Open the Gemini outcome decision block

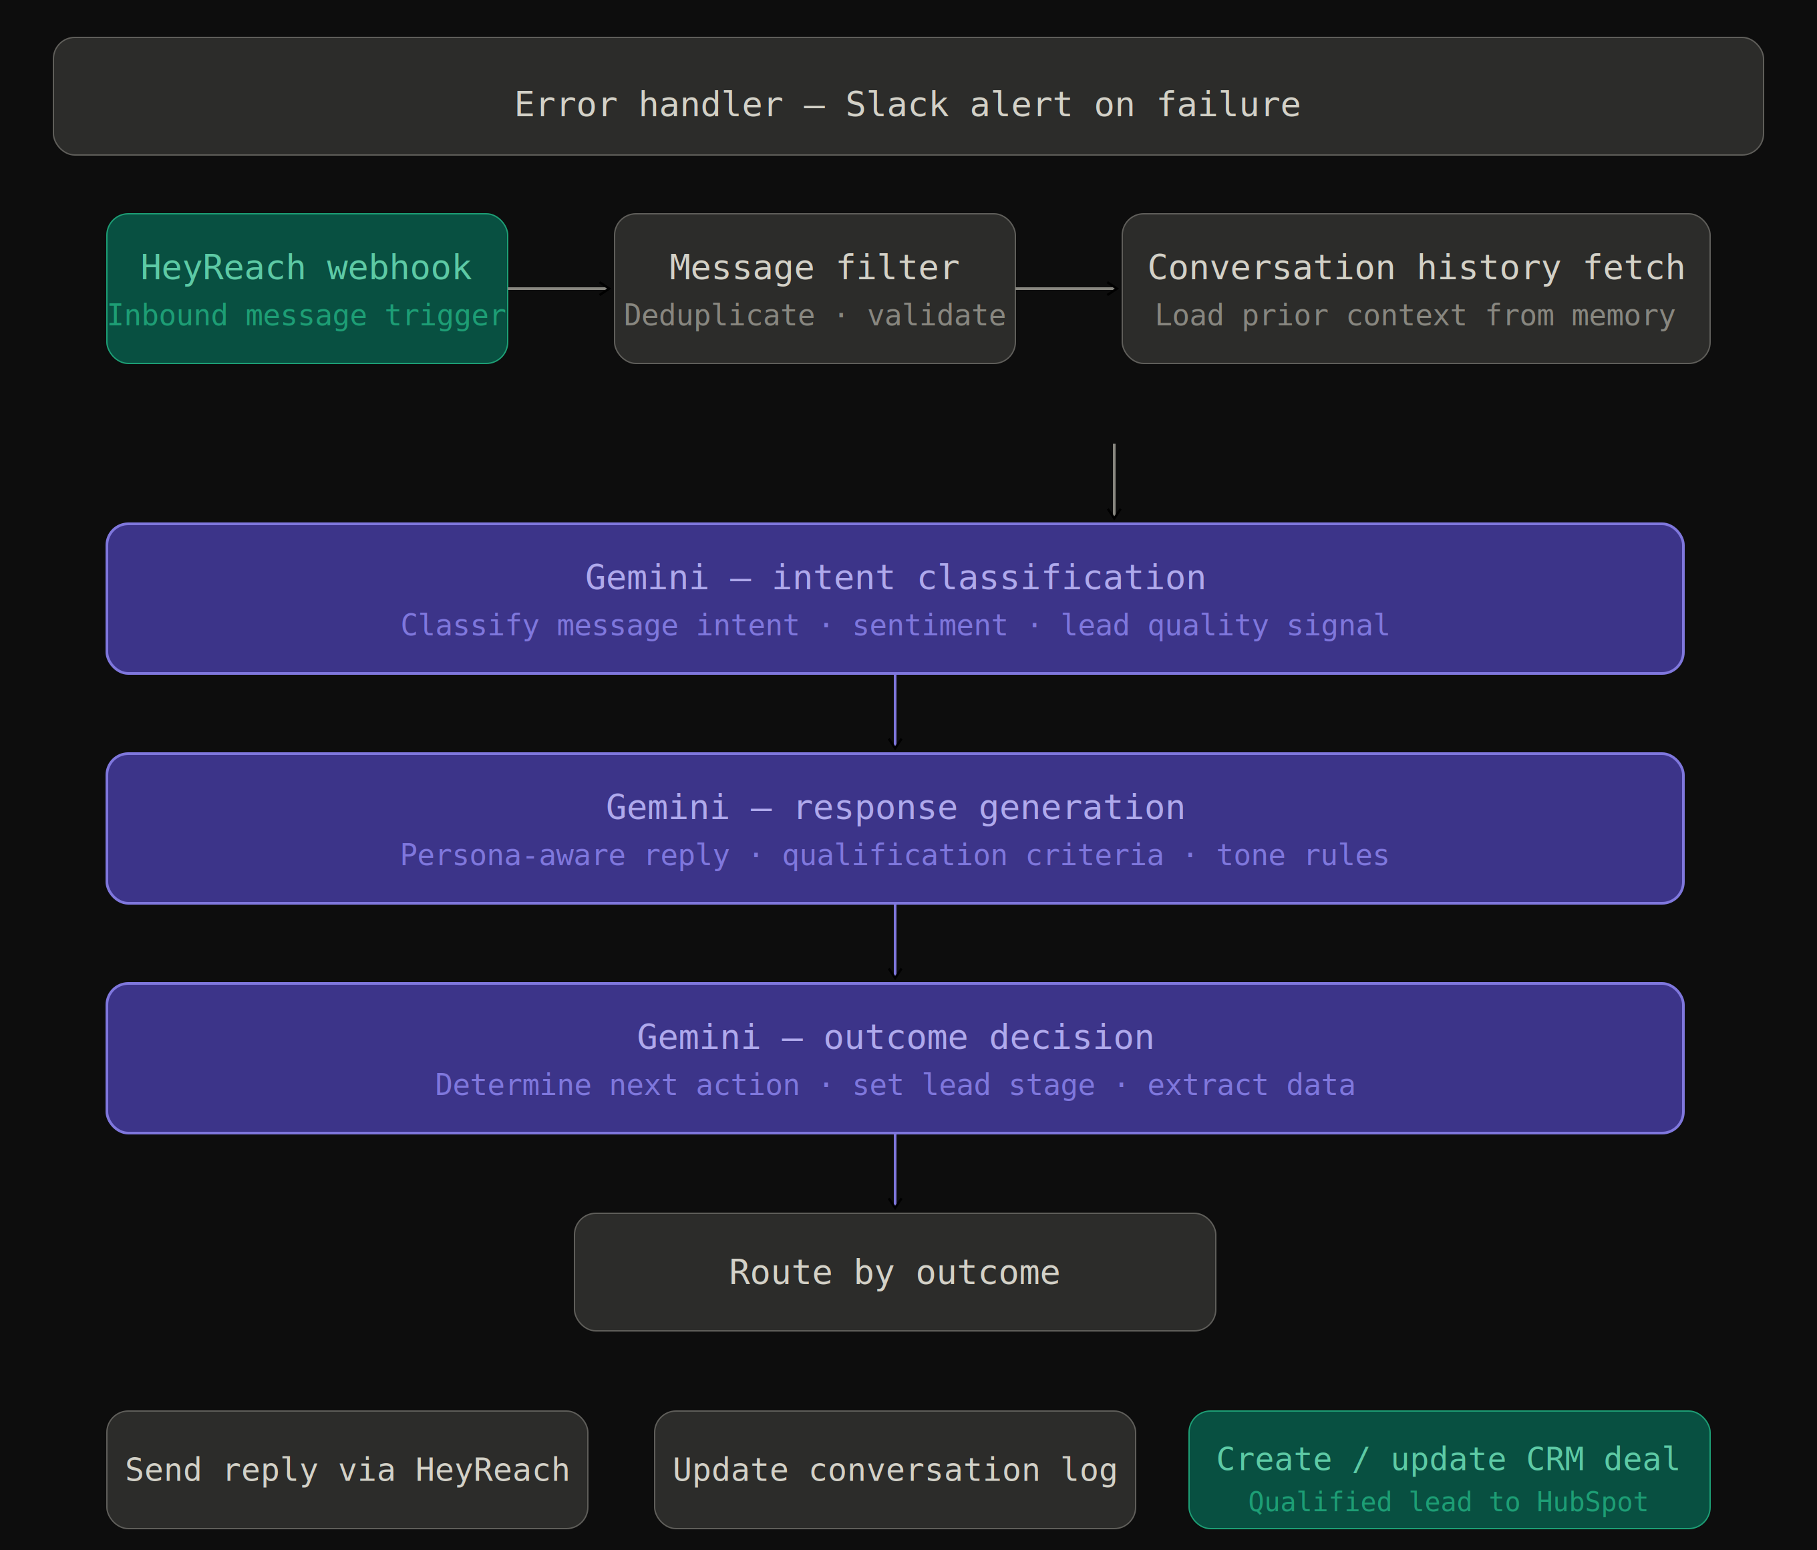click(894, 1058)
